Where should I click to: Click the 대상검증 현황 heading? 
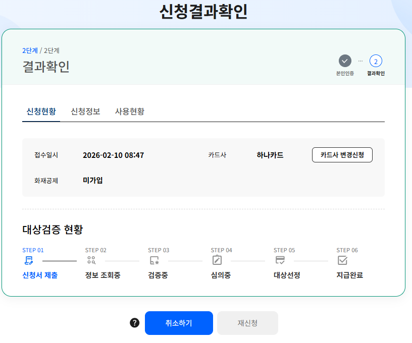[x=53, y=230]
